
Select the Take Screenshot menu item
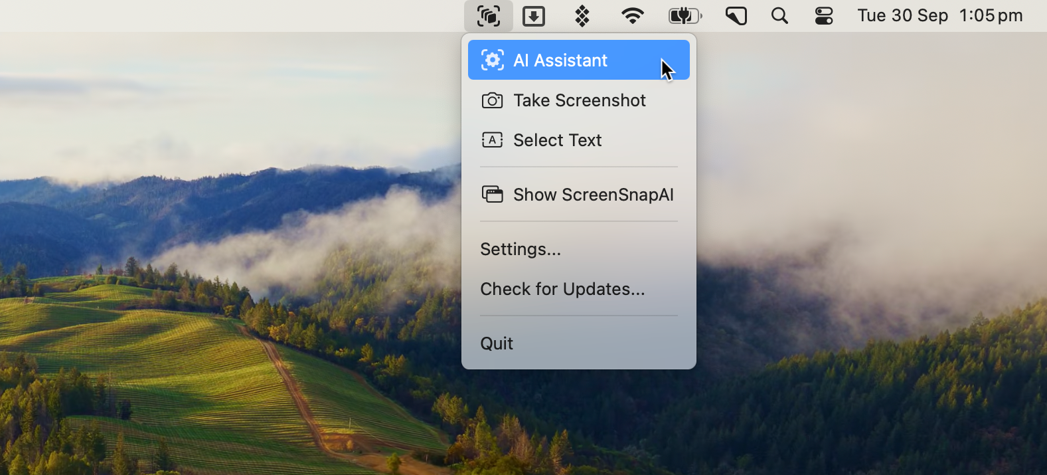point(579,100)
